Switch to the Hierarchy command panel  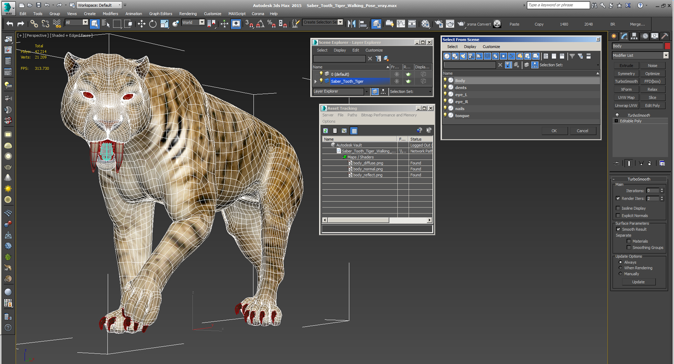[x=634, y=36]
